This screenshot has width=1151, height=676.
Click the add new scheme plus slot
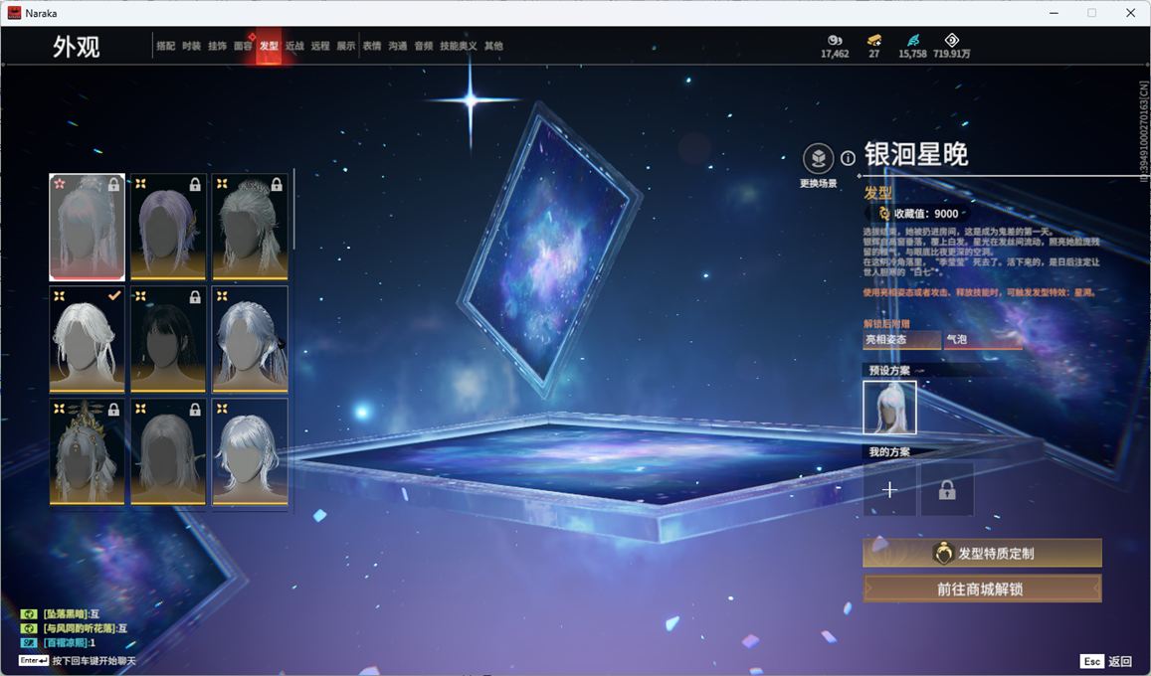coord(889,489)
